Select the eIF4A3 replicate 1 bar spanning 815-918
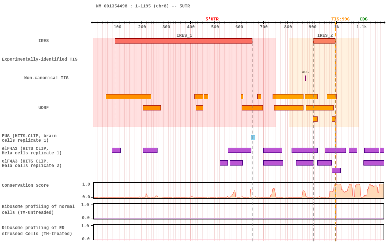This screenshot has width=391, height=244. point(305,150)
